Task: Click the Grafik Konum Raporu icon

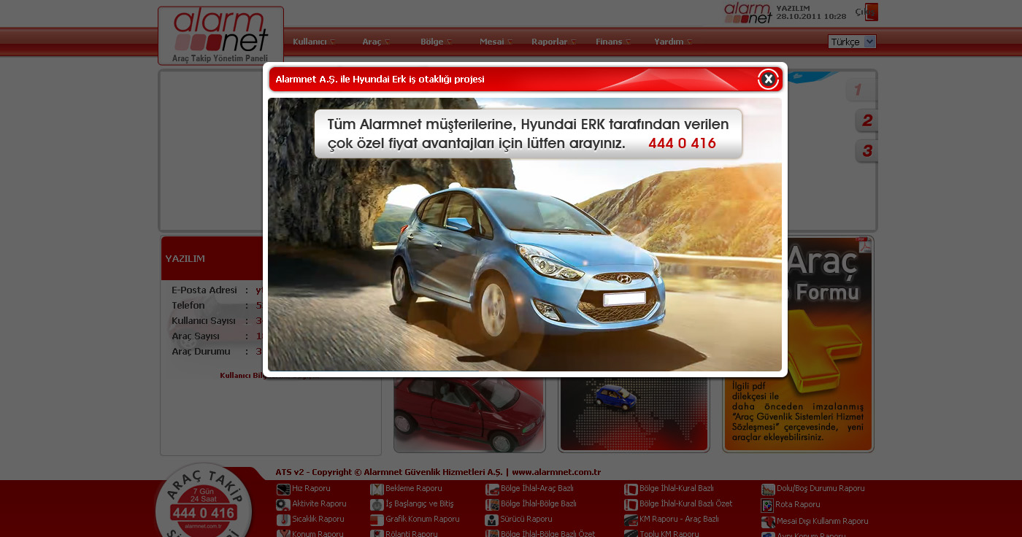Action: coord(377,519)
